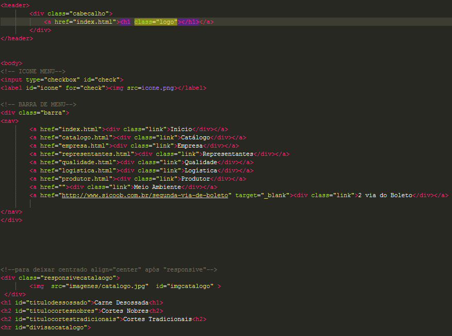Place cursor on highlighted class="logo" attribute
This screenshot has width=452, height=336.
point(156,22)
